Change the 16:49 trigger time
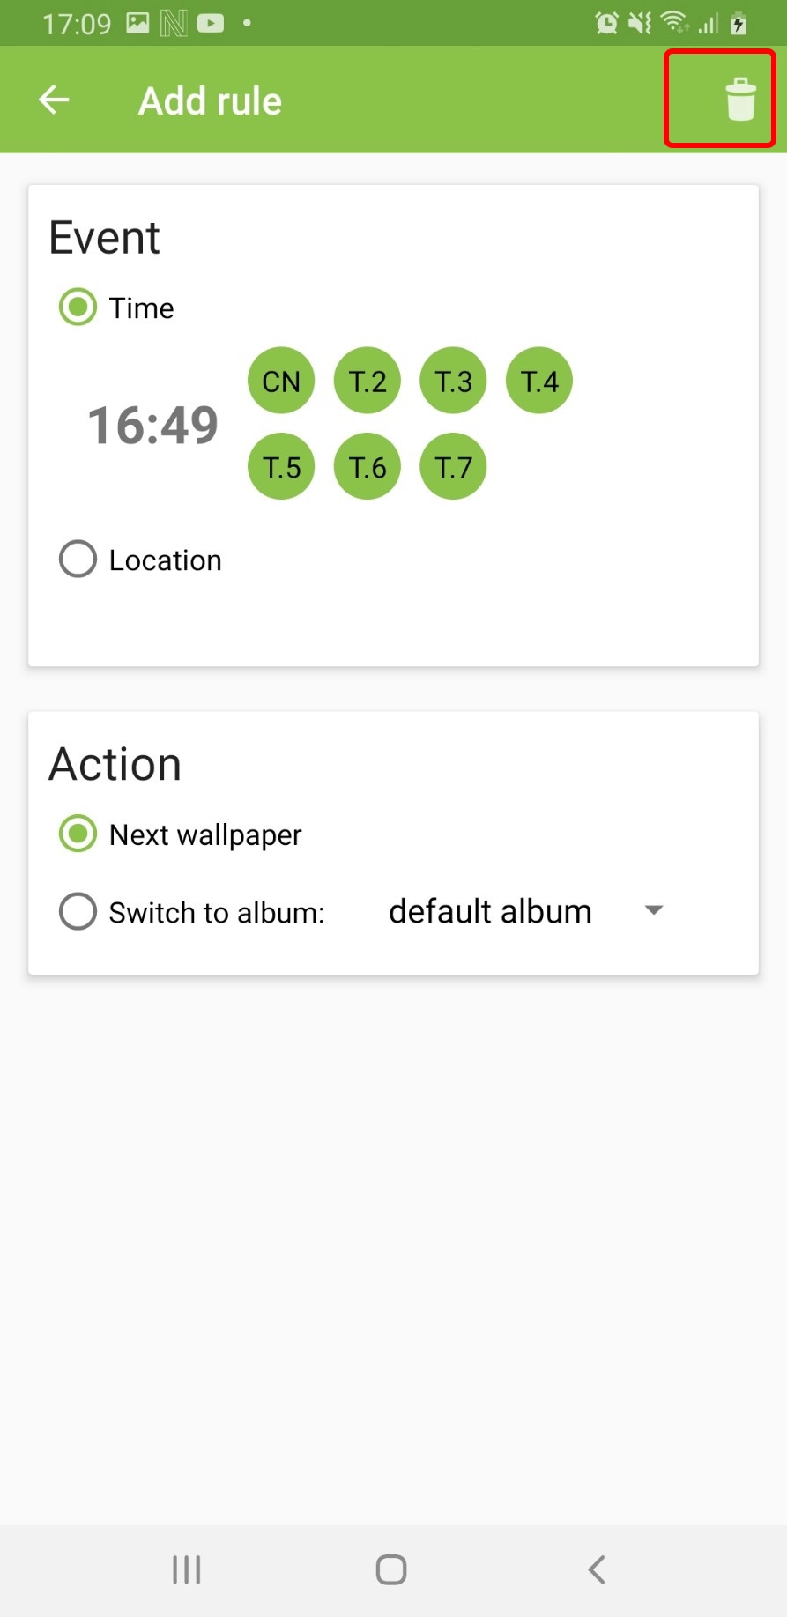Image resolution: width=787 pixels, height=1617 pixels. (152, 425)
